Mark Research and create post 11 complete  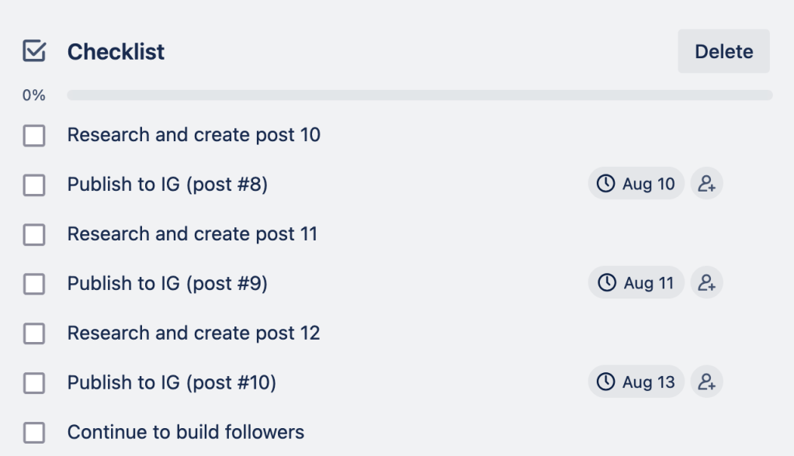tap(34, 234)
